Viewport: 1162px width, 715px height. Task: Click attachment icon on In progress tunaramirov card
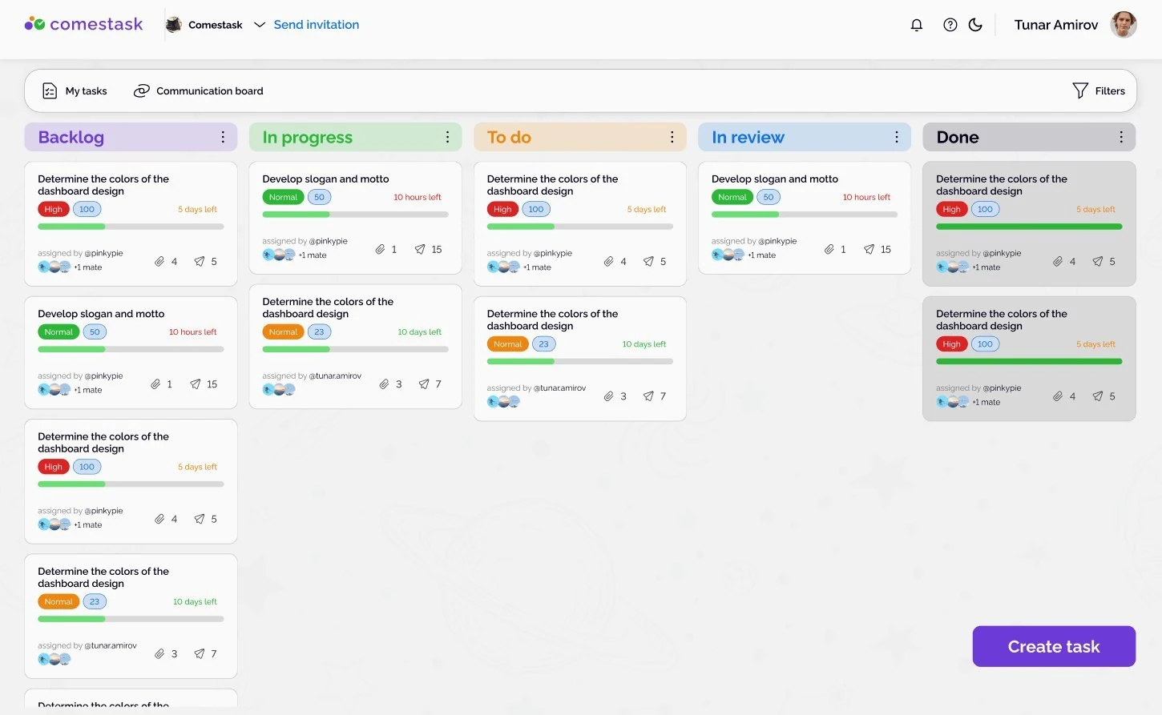(384, 384)
